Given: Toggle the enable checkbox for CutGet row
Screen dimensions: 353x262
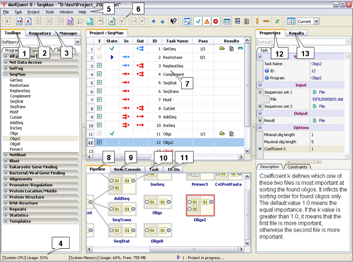Looking at the screenshot, I should tap(99, 108).
